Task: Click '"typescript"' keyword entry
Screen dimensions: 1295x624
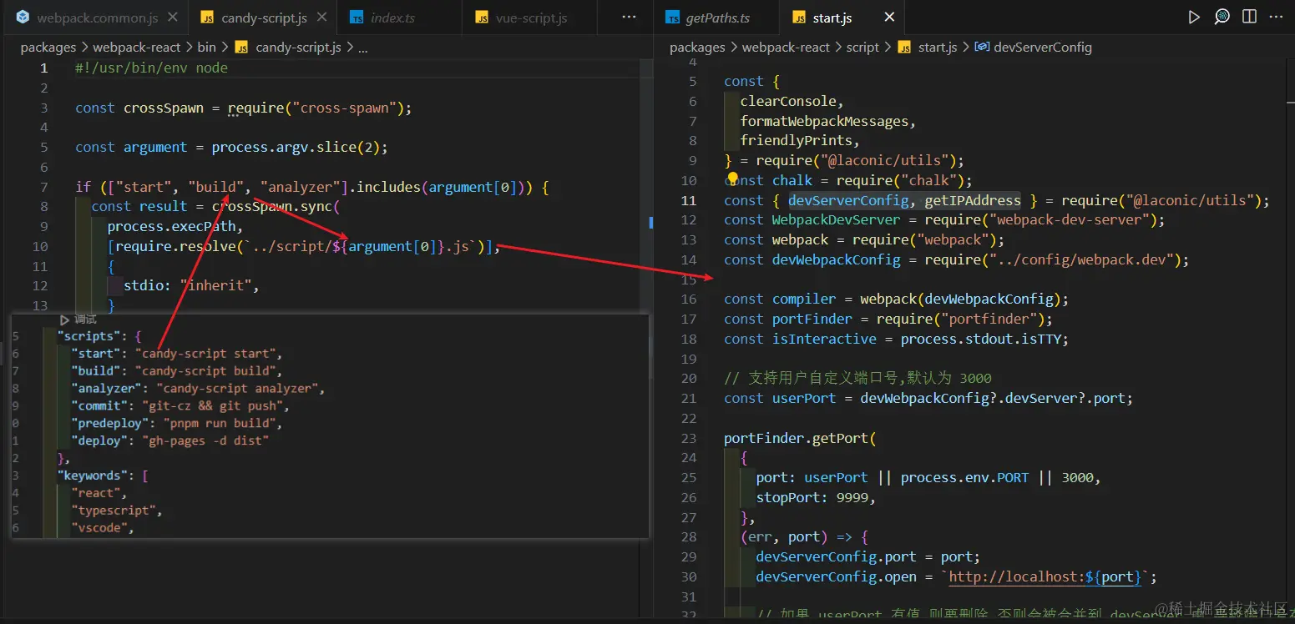Action: pyautogui.click(x=115, y=510)
